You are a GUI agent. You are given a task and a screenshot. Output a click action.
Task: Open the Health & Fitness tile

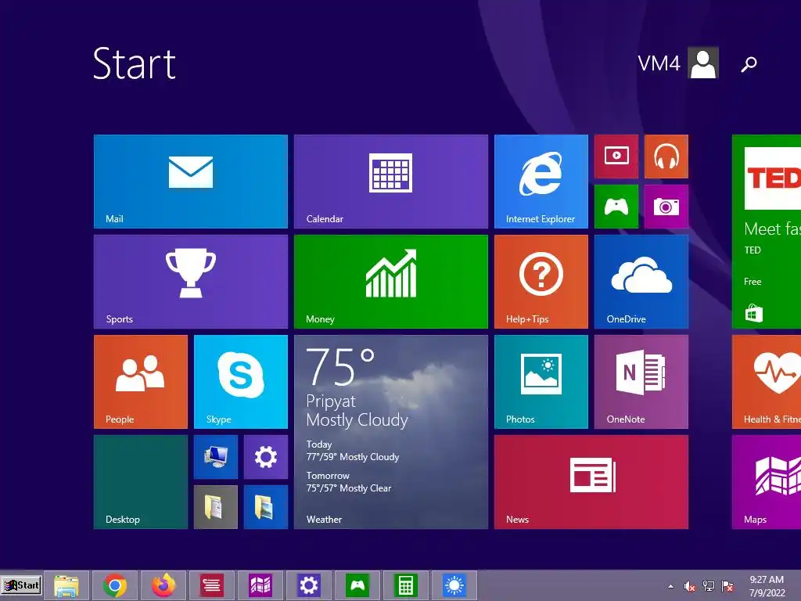[x=767, y=382]
